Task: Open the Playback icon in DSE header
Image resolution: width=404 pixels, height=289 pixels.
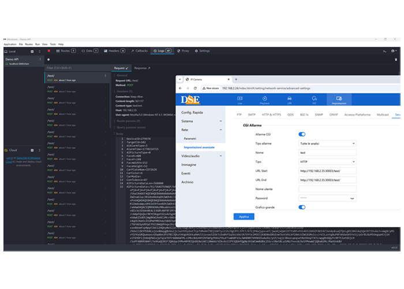Action: point(265,99)
